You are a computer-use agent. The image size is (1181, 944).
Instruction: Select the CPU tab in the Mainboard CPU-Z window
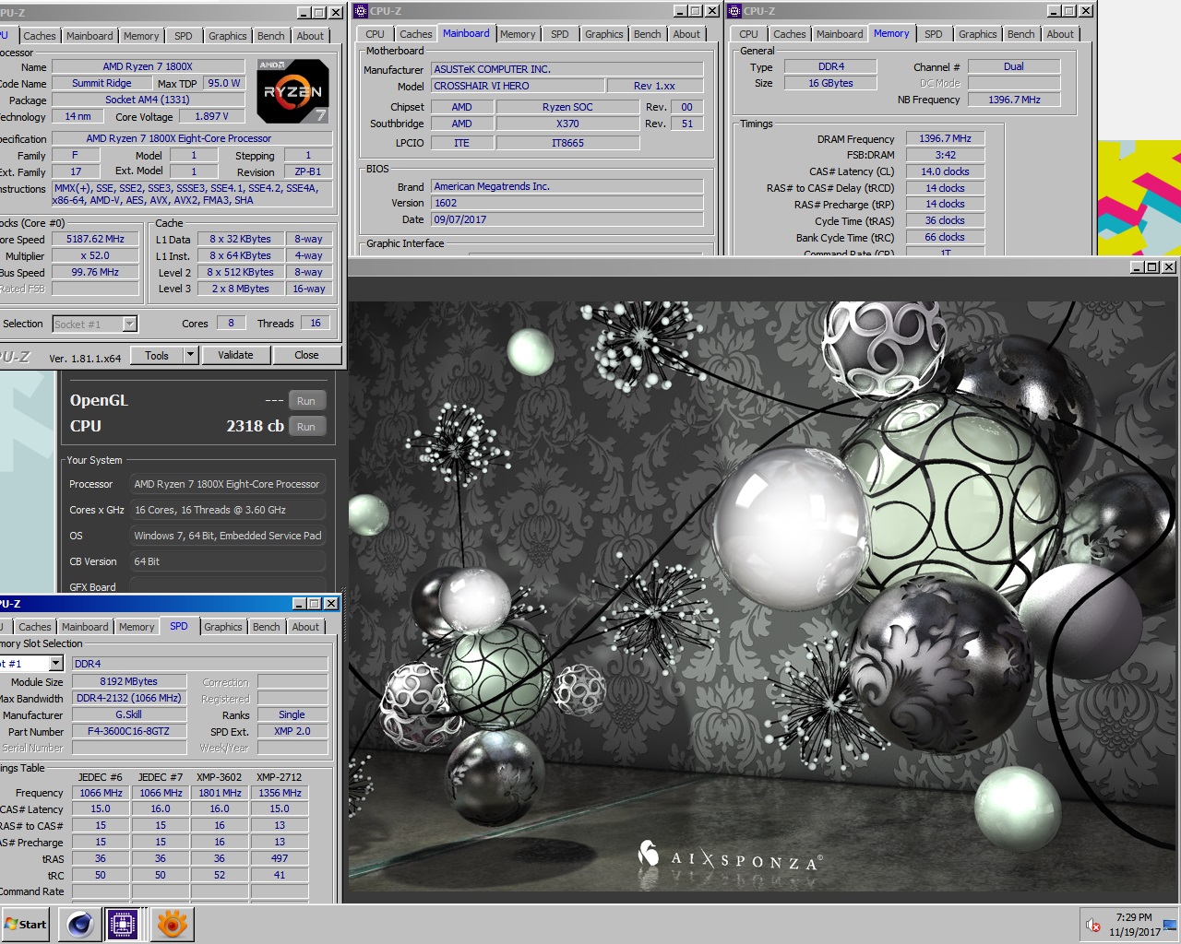[x=375, y=34]
